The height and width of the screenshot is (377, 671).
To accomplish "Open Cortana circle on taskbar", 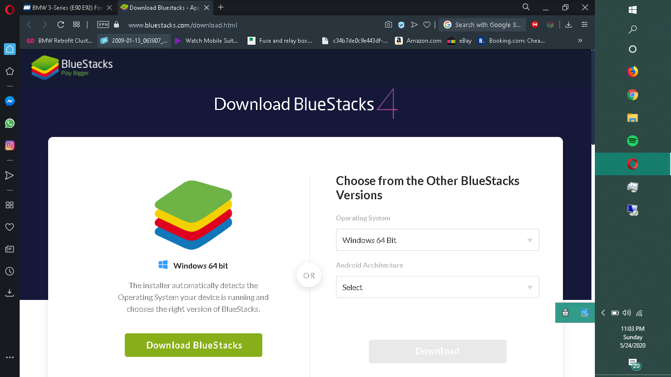I will (633, 49).
